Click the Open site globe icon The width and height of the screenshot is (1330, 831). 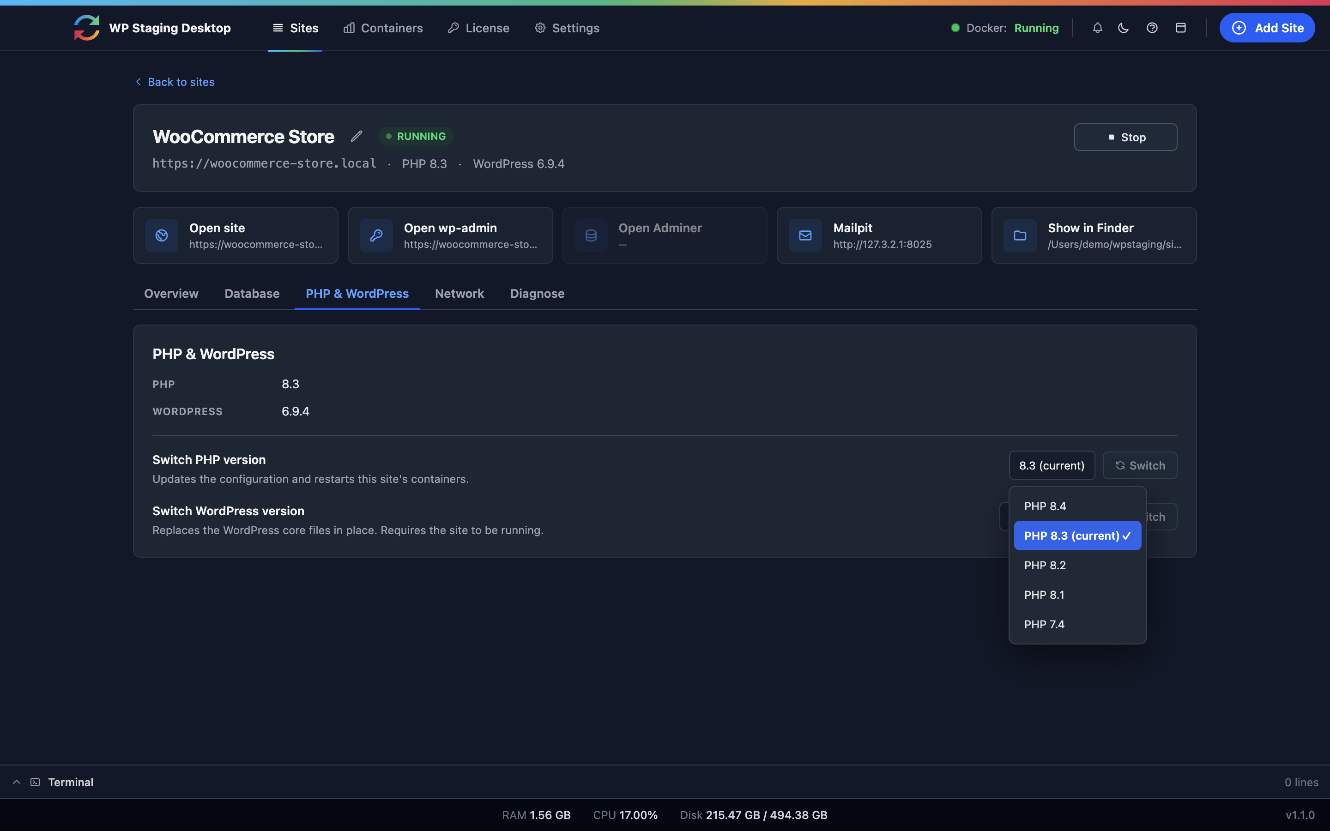coord(162,235)
